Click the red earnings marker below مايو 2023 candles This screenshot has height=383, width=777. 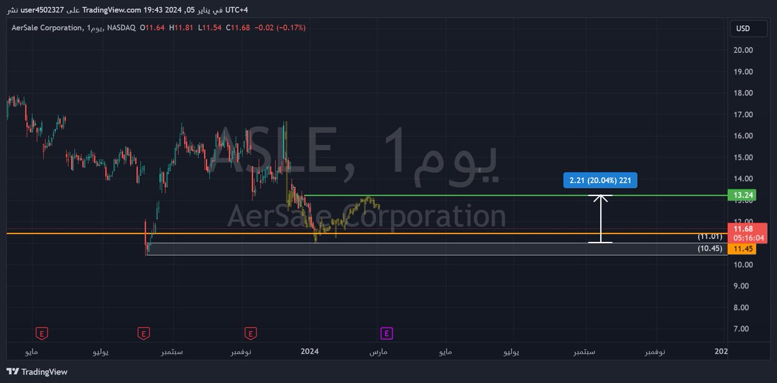[x=41, y=334]
